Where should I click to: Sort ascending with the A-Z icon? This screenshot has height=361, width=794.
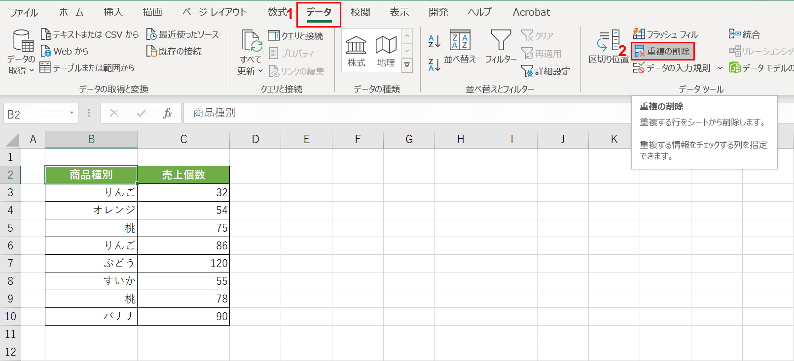(434, 41)
